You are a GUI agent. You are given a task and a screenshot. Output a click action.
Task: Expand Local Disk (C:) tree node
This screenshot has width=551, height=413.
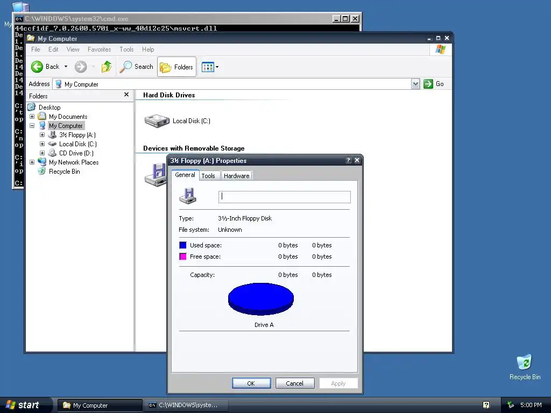(x=42, y=144)
